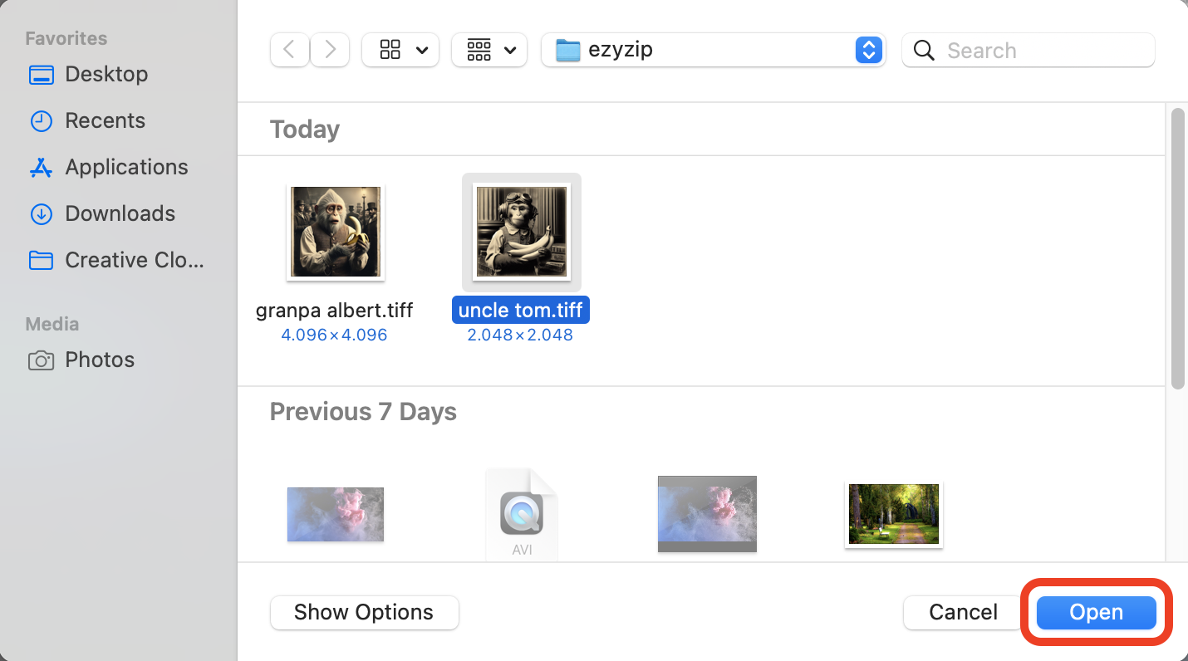Open the Creative Cloud sidebar folder
Image resolution: width=1188 pixels, height=661 pixels.
[134, 260]
